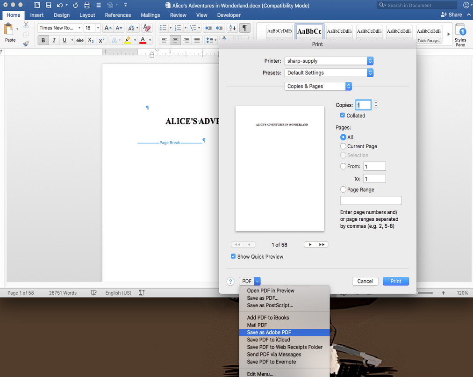Open the highlight color dropdown arrow

point(135,40)
